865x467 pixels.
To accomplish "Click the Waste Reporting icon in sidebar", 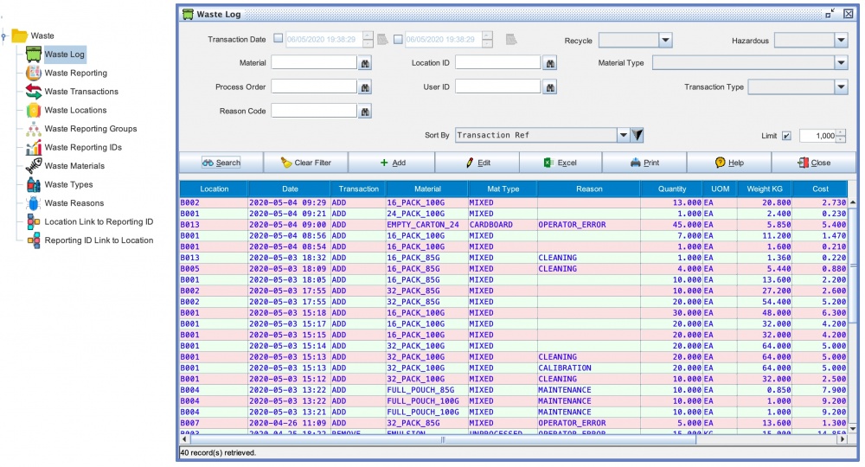I will coord(34,73).
